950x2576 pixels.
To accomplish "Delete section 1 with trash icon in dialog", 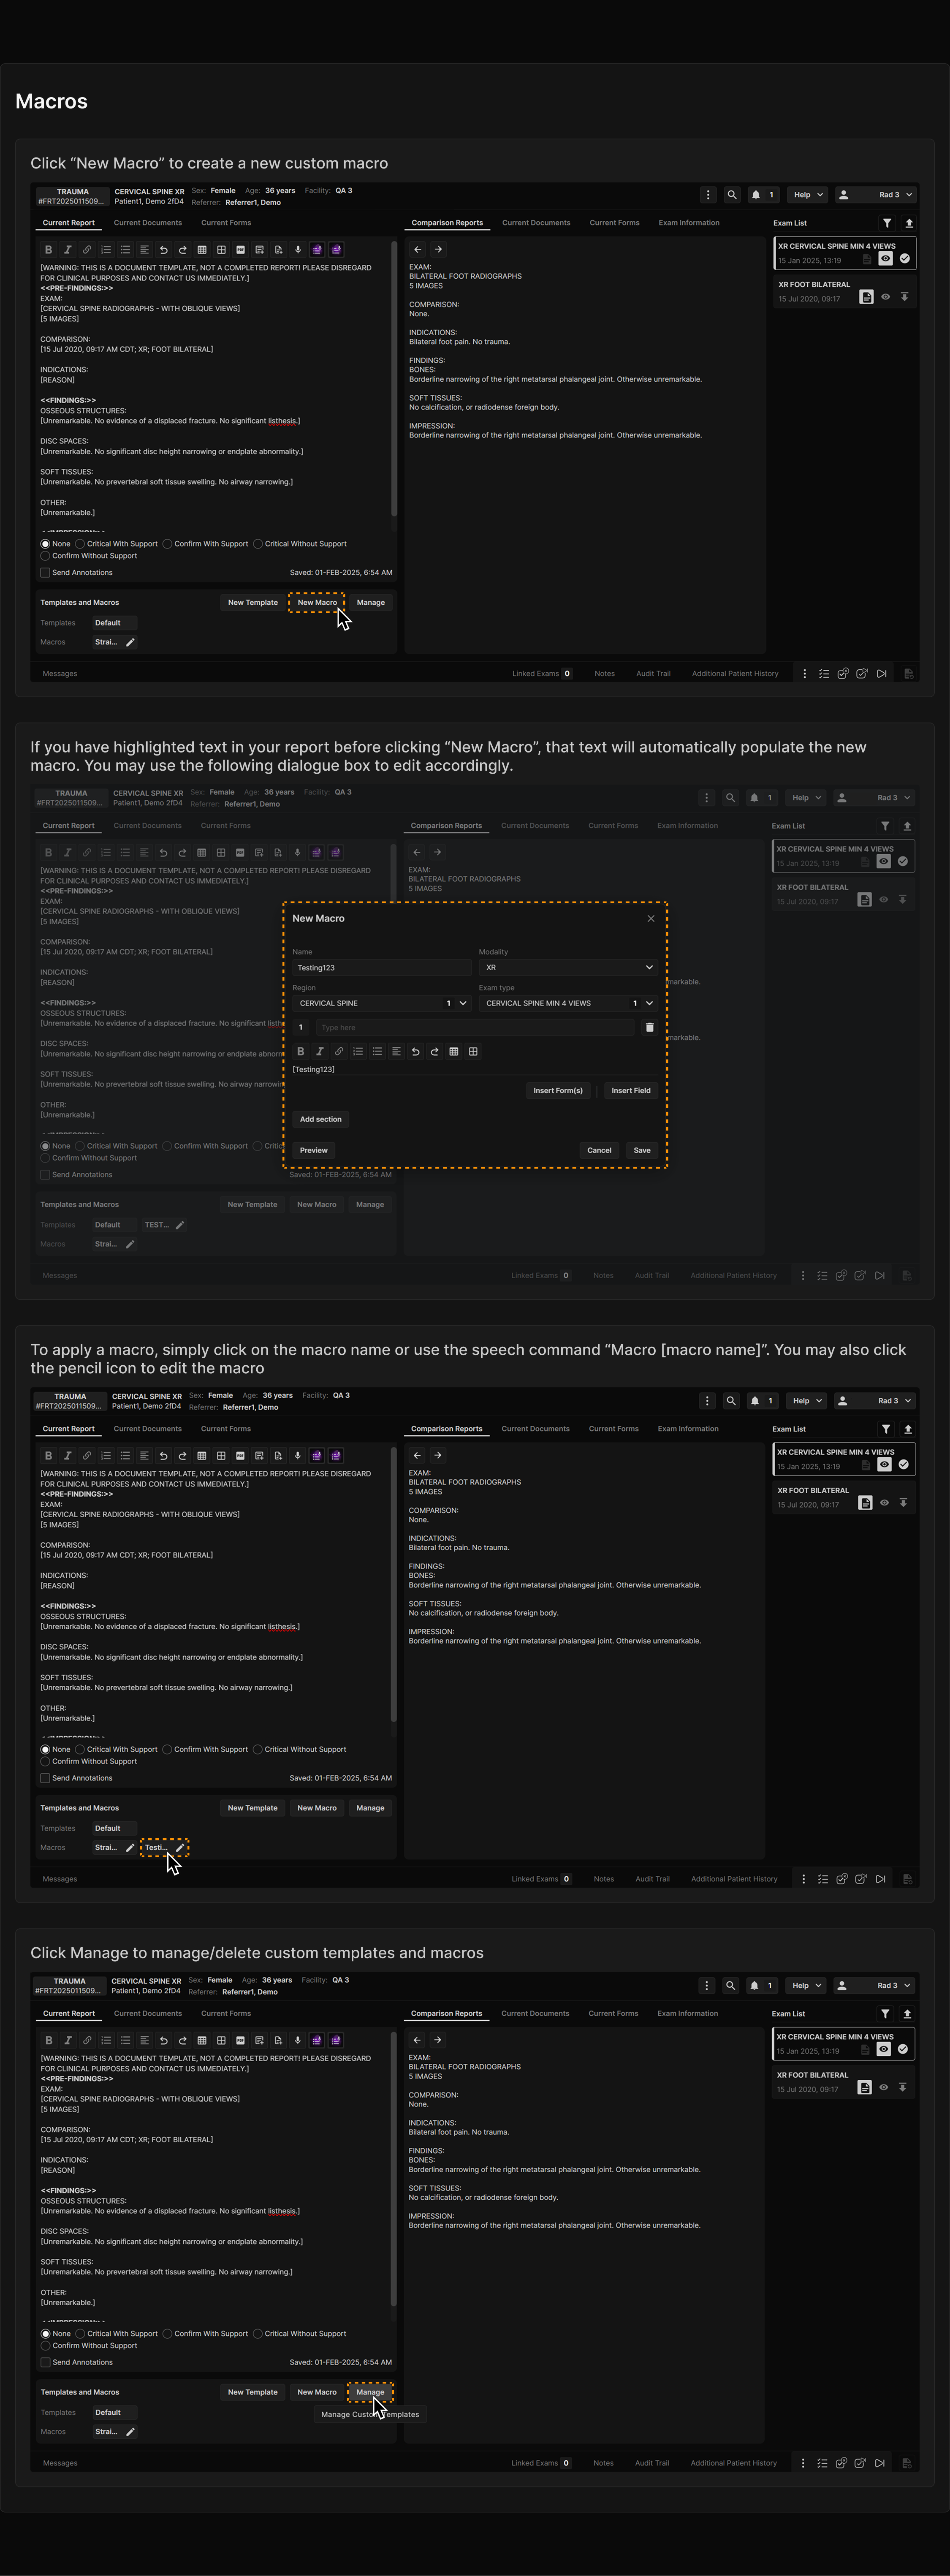I will [649, 1027].
